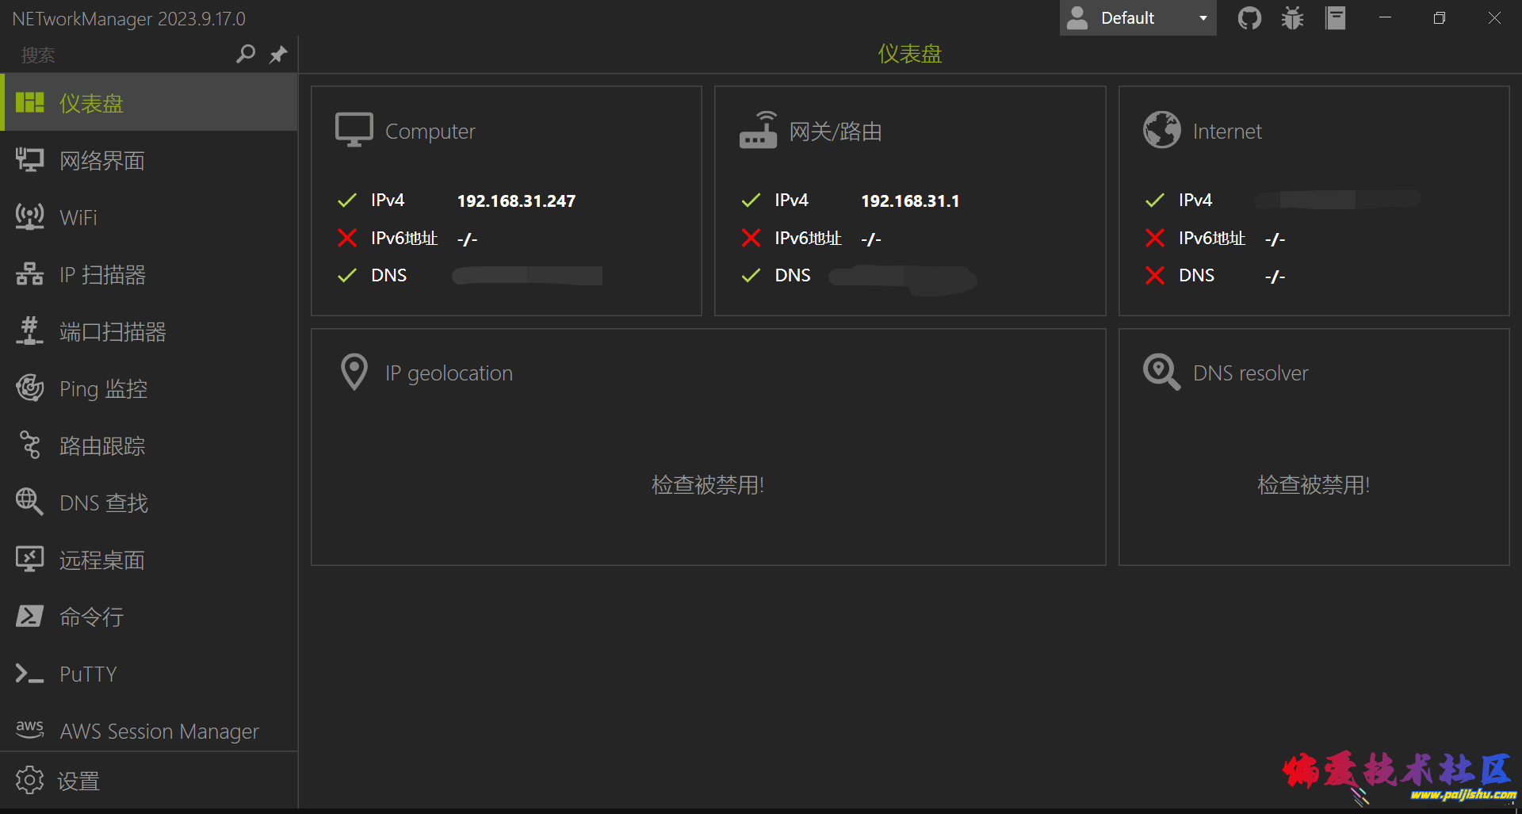1522x814 pixels.
Task: Click the AWS logo icon
Action: coord(30,729)
